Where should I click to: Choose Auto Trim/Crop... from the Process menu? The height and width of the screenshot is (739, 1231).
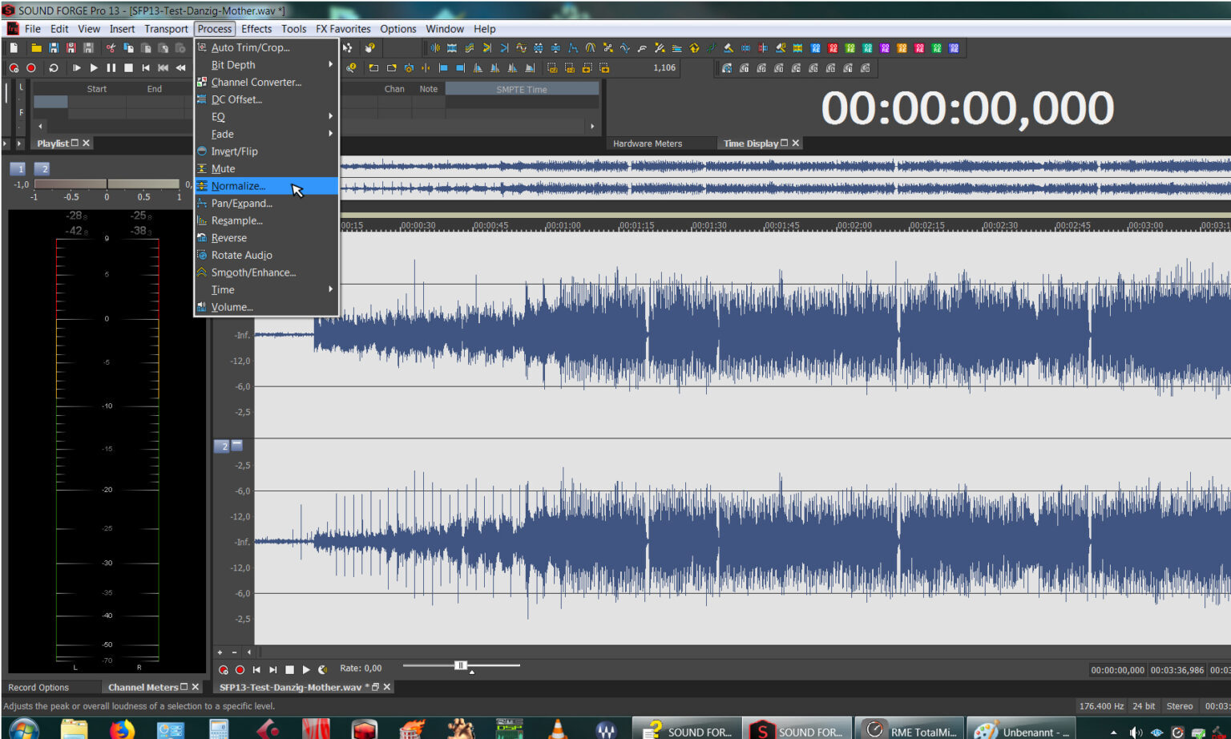[267, 47]
